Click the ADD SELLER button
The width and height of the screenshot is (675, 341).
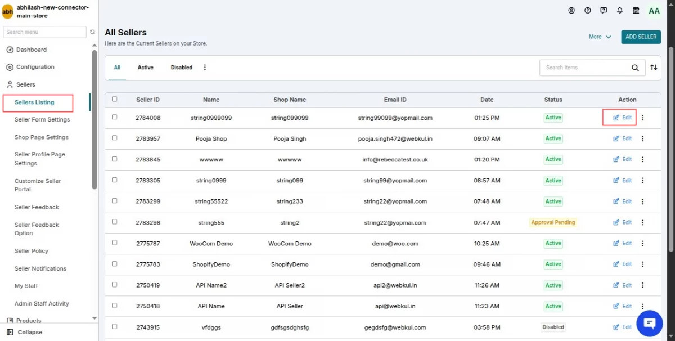click(x=641, y=37)
